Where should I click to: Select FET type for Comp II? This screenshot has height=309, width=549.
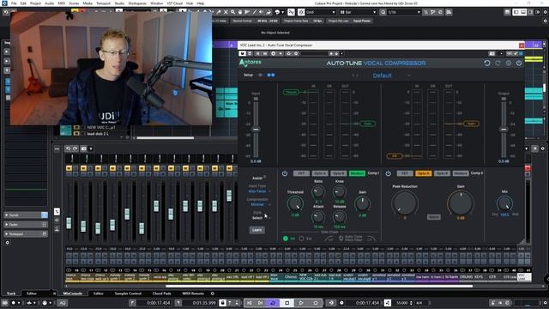point(405,173)
